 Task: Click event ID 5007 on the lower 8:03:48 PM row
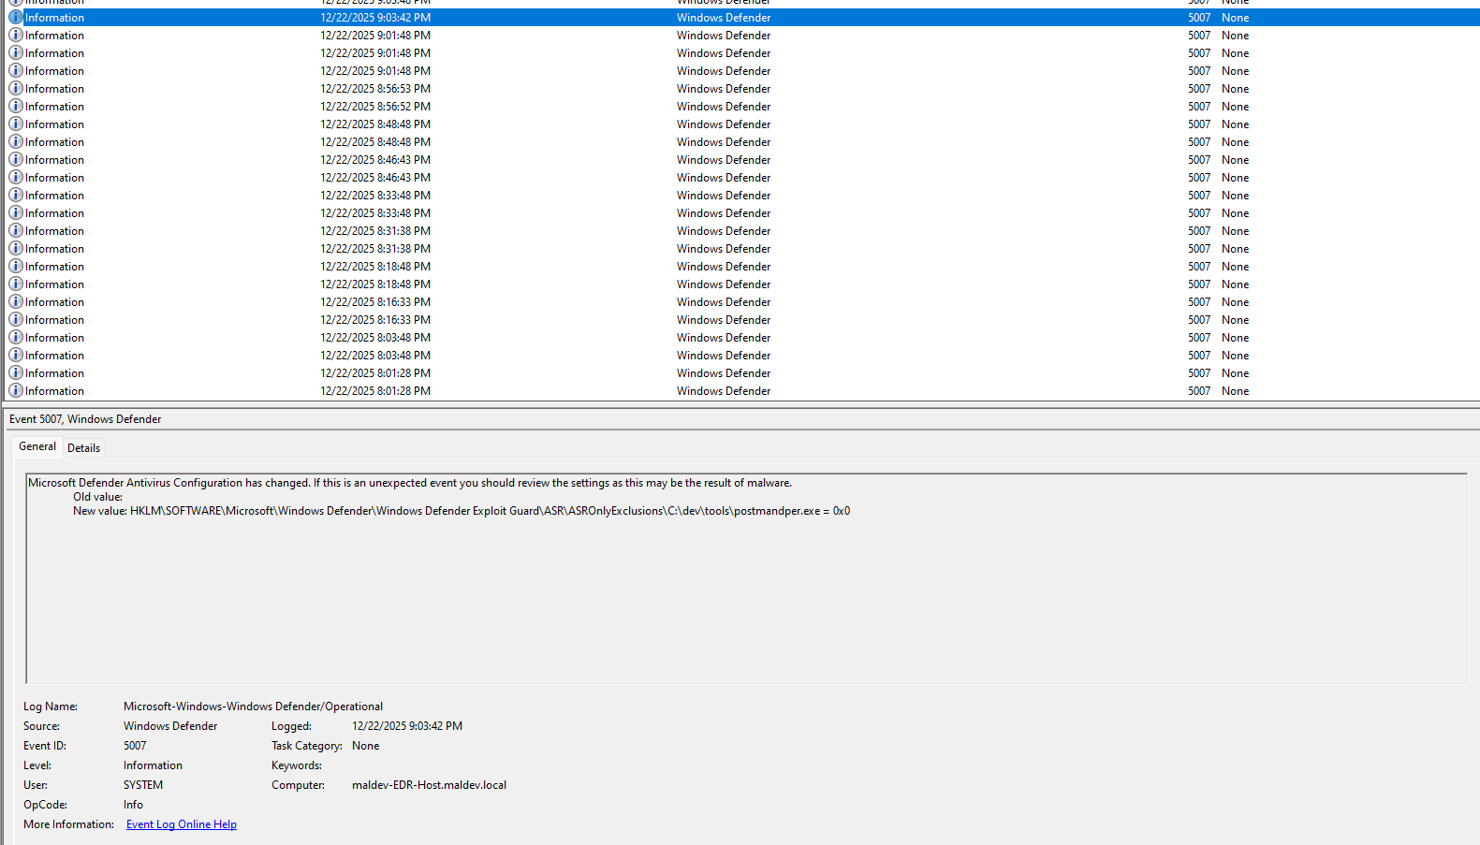coord(1198,356)
